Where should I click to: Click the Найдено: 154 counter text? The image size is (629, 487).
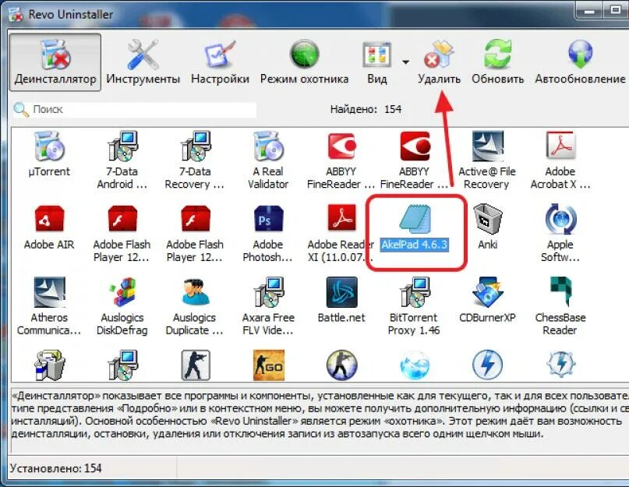coord(366,109)
